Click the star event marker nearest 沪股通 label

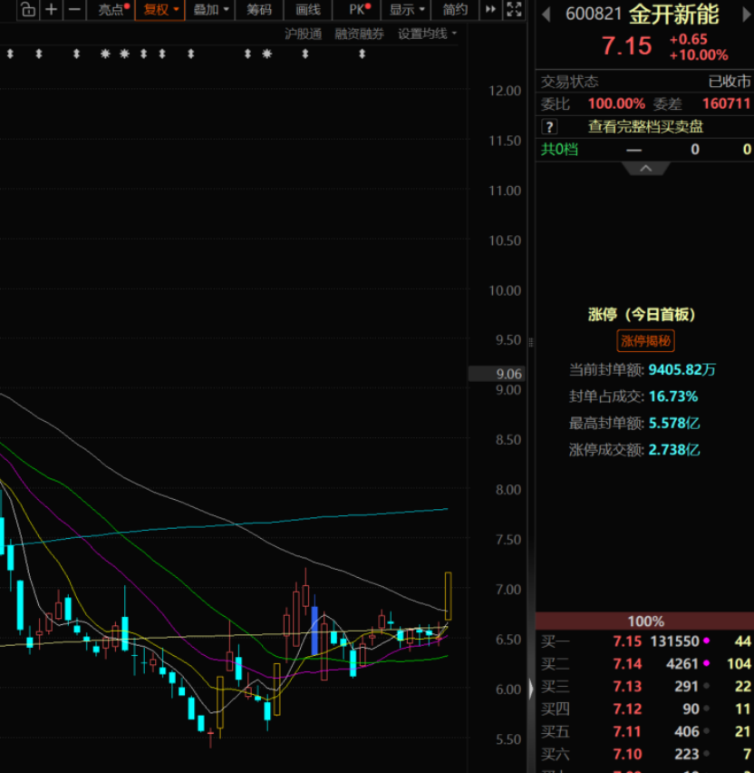(x=267, y=54)
